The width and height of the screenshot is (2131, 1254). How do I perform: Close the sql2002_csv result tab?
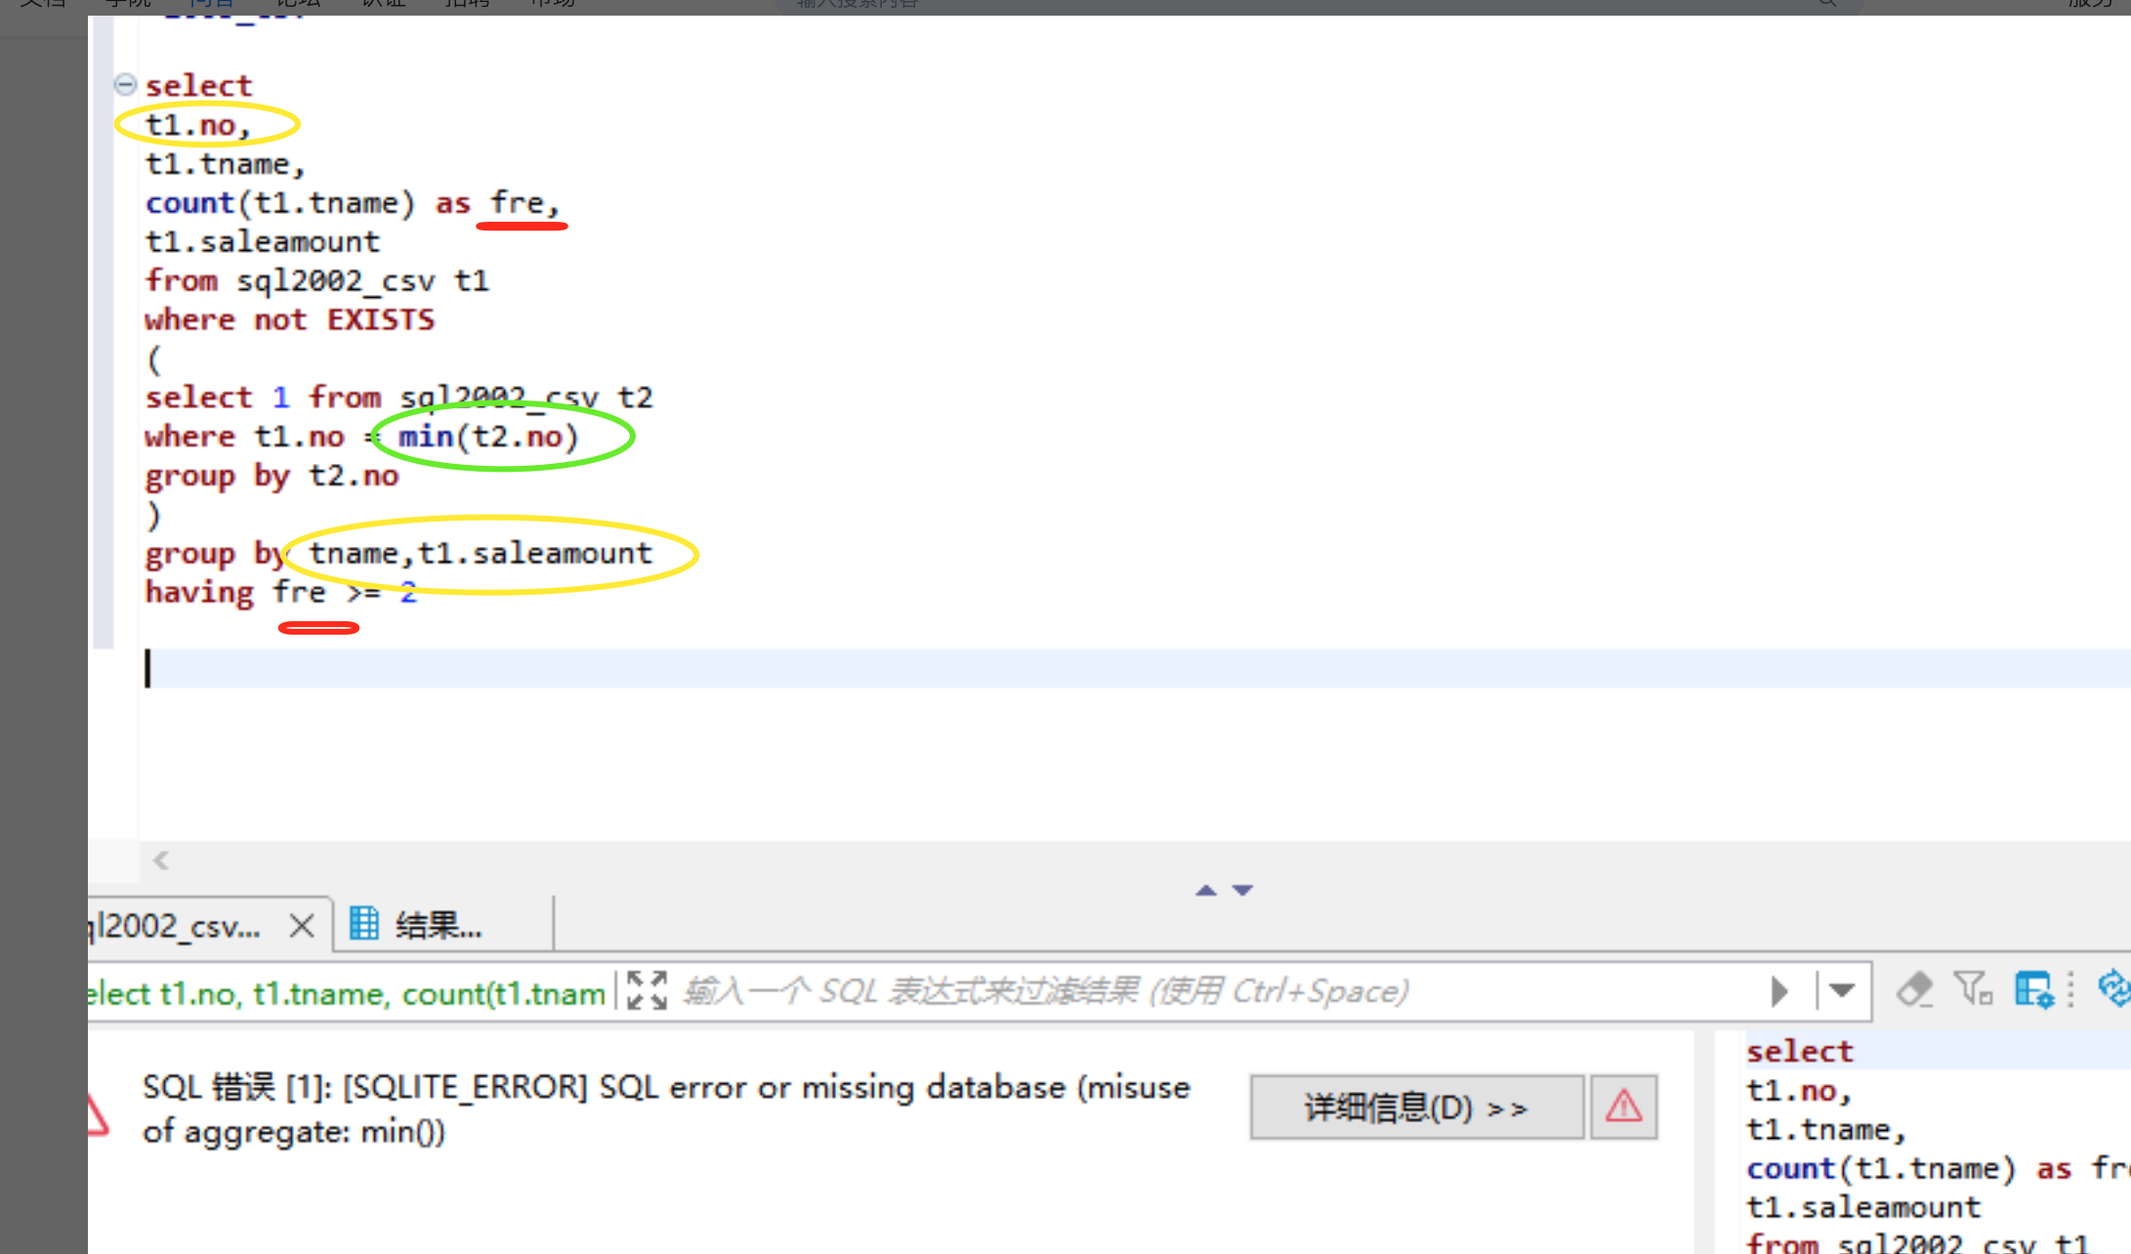302,925
